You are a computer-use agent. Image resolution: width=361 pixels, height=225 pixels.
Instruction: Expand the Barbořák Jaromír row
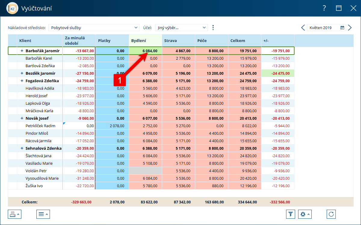click(22, 51)
